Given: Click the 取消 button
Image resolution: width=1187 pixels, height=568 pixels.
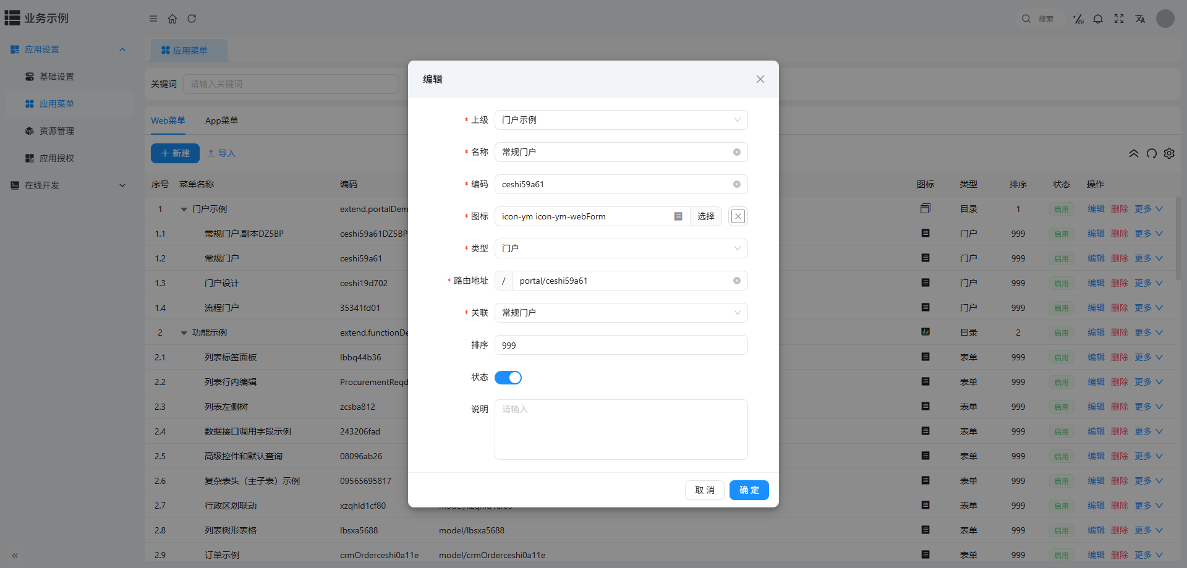Looking at the screenshot, I should 705,490.
